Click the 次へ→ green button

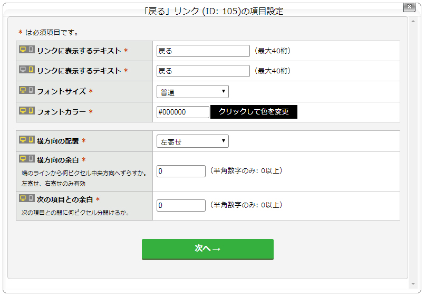tap(208, 250)
